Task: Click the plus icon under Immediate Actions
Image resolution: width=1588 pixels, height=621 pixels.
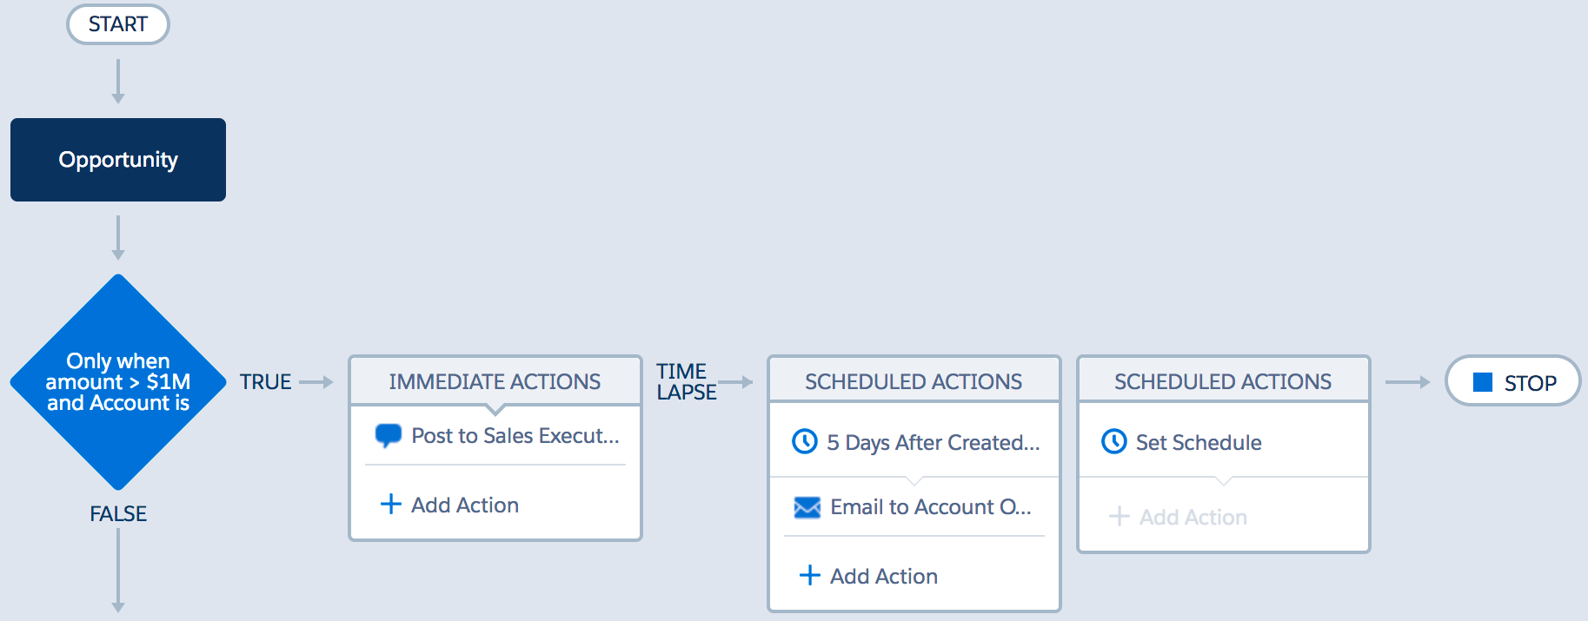Action: (391, 505)
